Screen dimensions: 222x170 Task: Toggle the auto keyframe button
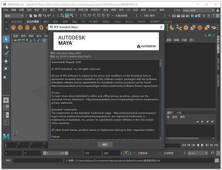pyautogui.click(x=126, y=153)
